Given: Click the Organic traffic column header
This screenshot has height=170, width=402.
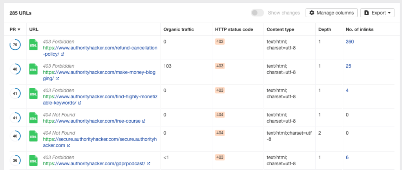Looking at the screenshot, I should (x=179, y=29).
